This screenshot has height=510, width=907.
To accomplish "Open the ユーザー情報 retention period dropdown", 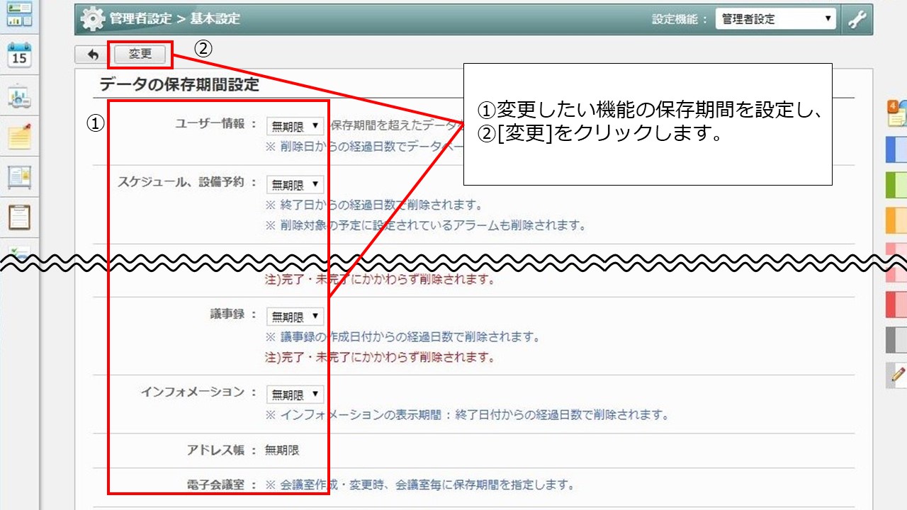I will pos(295,126).
